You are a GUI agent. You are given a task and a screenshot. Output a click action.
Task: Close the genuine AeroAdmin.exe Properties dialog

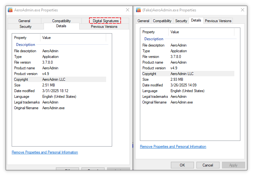coord(128,10)
